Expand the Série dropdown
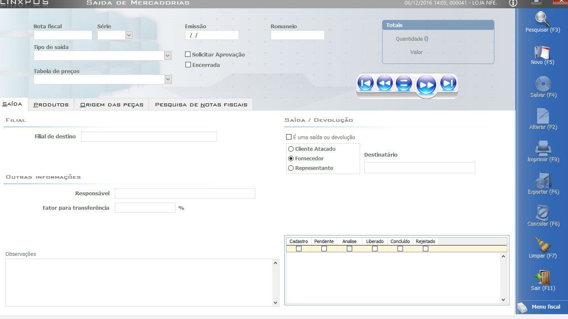This screenshot has width=568, height=319. [x=128, y=35]
